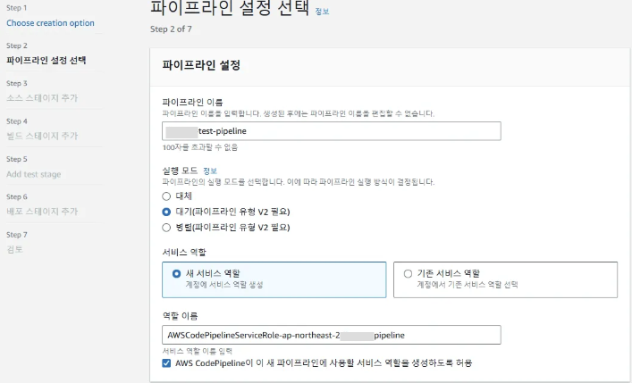Select 병렬(파이프라인 유형 V2 필요) mode
The image size is (632, 383).
pos(166,227)
